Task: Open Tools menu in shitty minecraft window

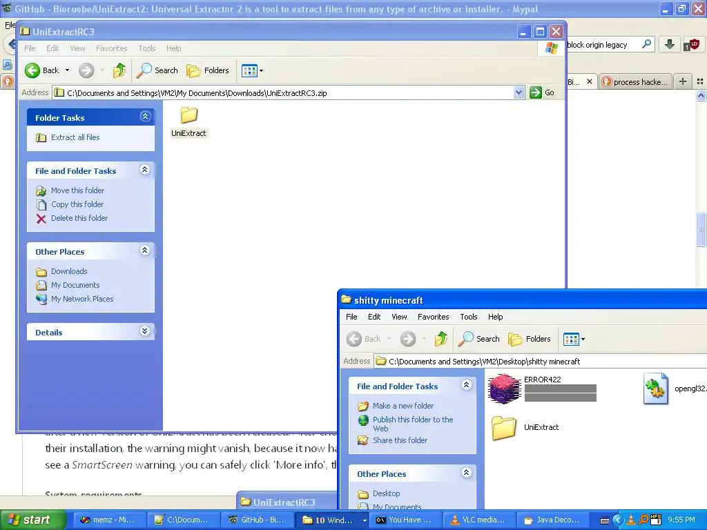Action: point(469,317)
